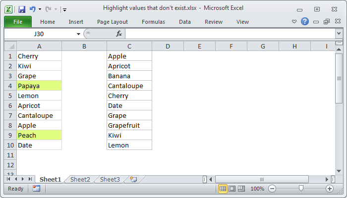347x198 pixels.
Task: Click the Insert Function fx icon
Action: coord(119,34)
